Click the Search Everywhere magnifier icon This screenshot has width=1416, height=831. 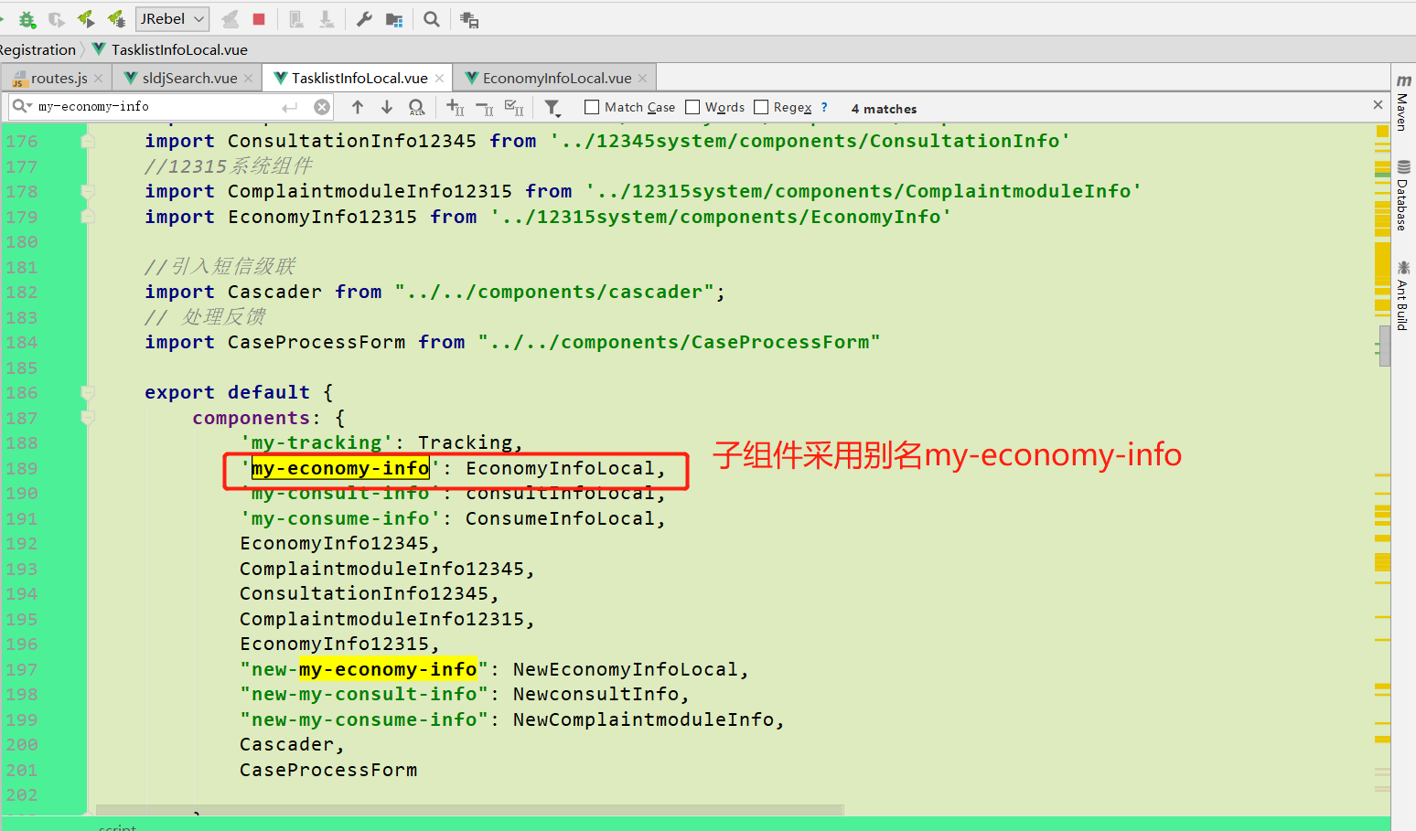[431, 18]
